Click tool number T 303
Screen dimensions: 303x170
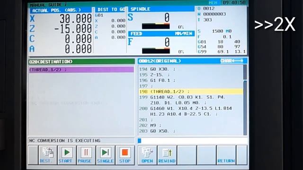coord(205,20)
